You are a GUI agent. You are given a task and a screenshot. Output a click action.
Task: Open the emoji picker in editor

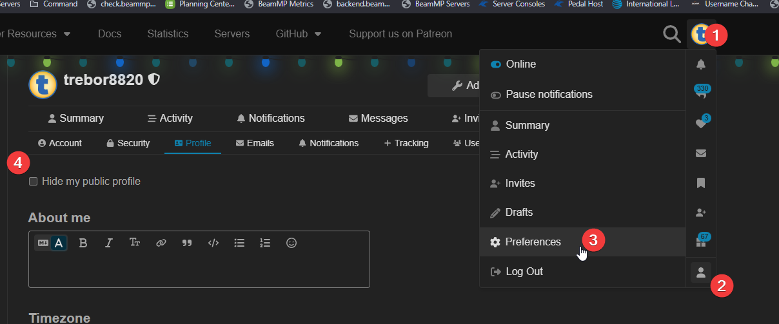point(291,243)
